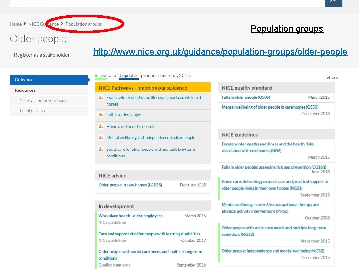The image size is (359, 269).
Task: Open Population groups breadcrumb
Action: [84, 24]
